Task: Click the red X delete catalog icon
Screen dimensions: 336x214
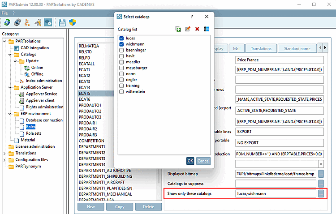Action: pyautogui.click(x=197, y=29)
